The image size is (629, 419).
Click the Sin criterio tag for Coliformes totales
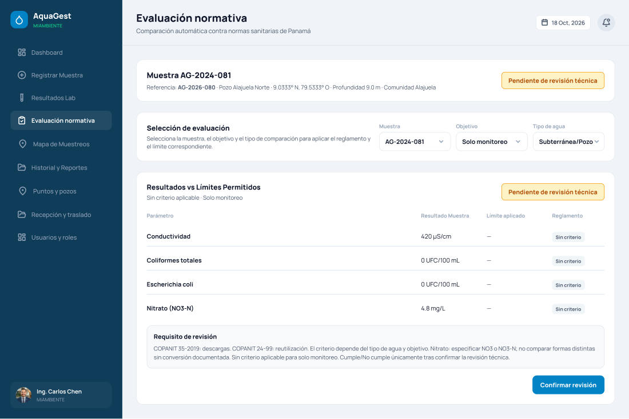point(568,261)
